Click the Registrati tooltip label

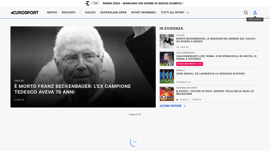pyautogui.click(x=255, y=19)
